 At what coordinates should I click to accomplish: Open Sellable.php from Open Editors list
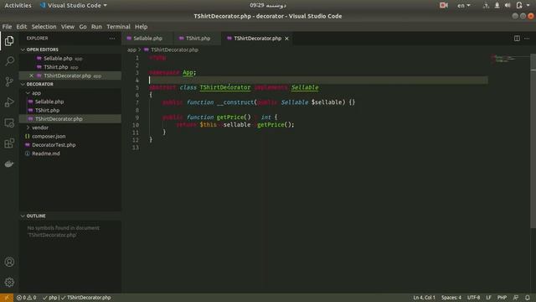tap(70, 59)
